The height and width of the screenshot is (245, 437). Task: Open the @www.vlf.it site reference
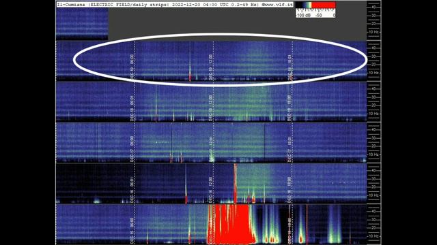[277, 5]
